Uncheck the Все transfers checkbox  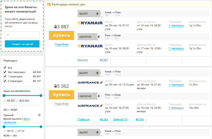[5, 68]
